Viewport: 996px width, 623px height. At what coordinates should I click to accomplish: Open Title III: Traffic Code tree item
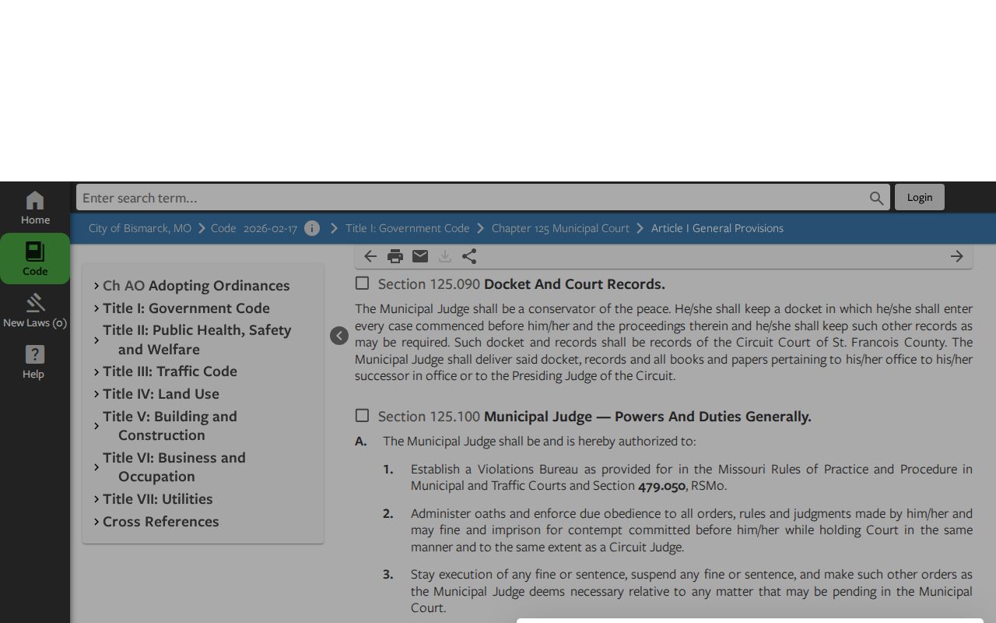point(170,371)
